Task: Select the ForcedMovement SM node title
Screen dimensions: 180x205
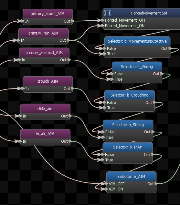Action: [149, 13]
